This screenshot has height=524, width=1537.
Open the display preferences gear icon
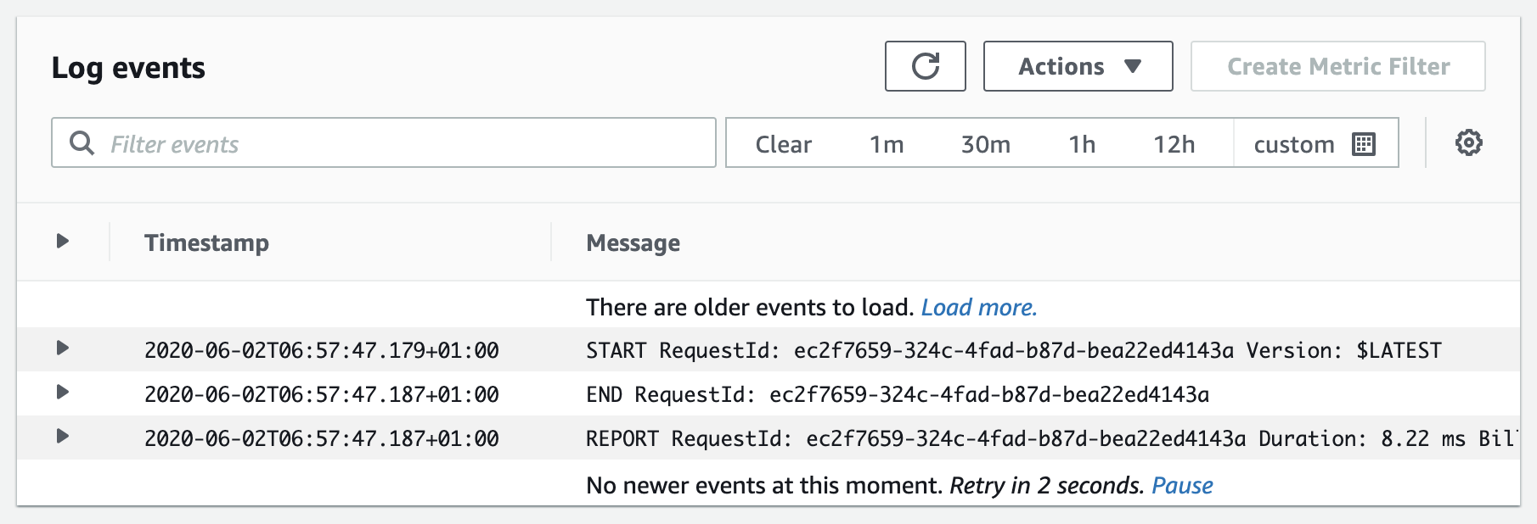tap(1470, 142)
